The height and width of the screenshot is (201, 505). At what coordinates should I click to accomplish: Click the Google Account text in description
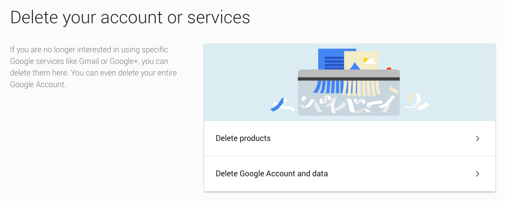(37, 84)
